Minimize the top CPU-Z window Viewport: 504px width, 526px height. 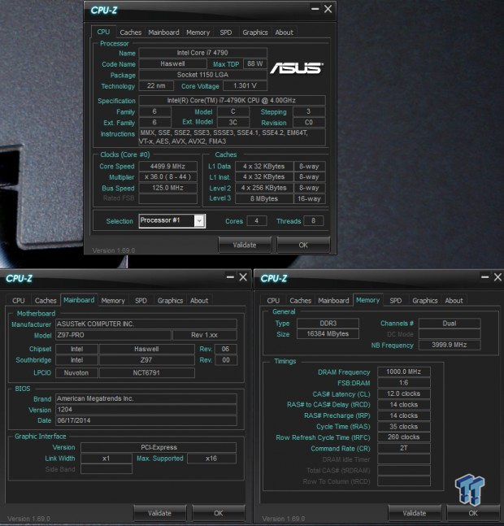(x=315, y=9)
